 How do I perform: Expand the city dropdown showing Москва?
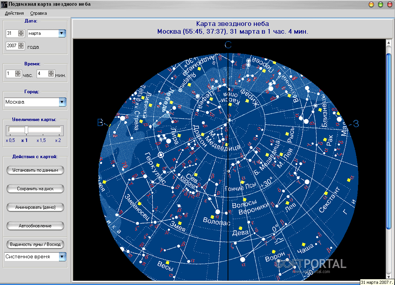pos(62,102)
